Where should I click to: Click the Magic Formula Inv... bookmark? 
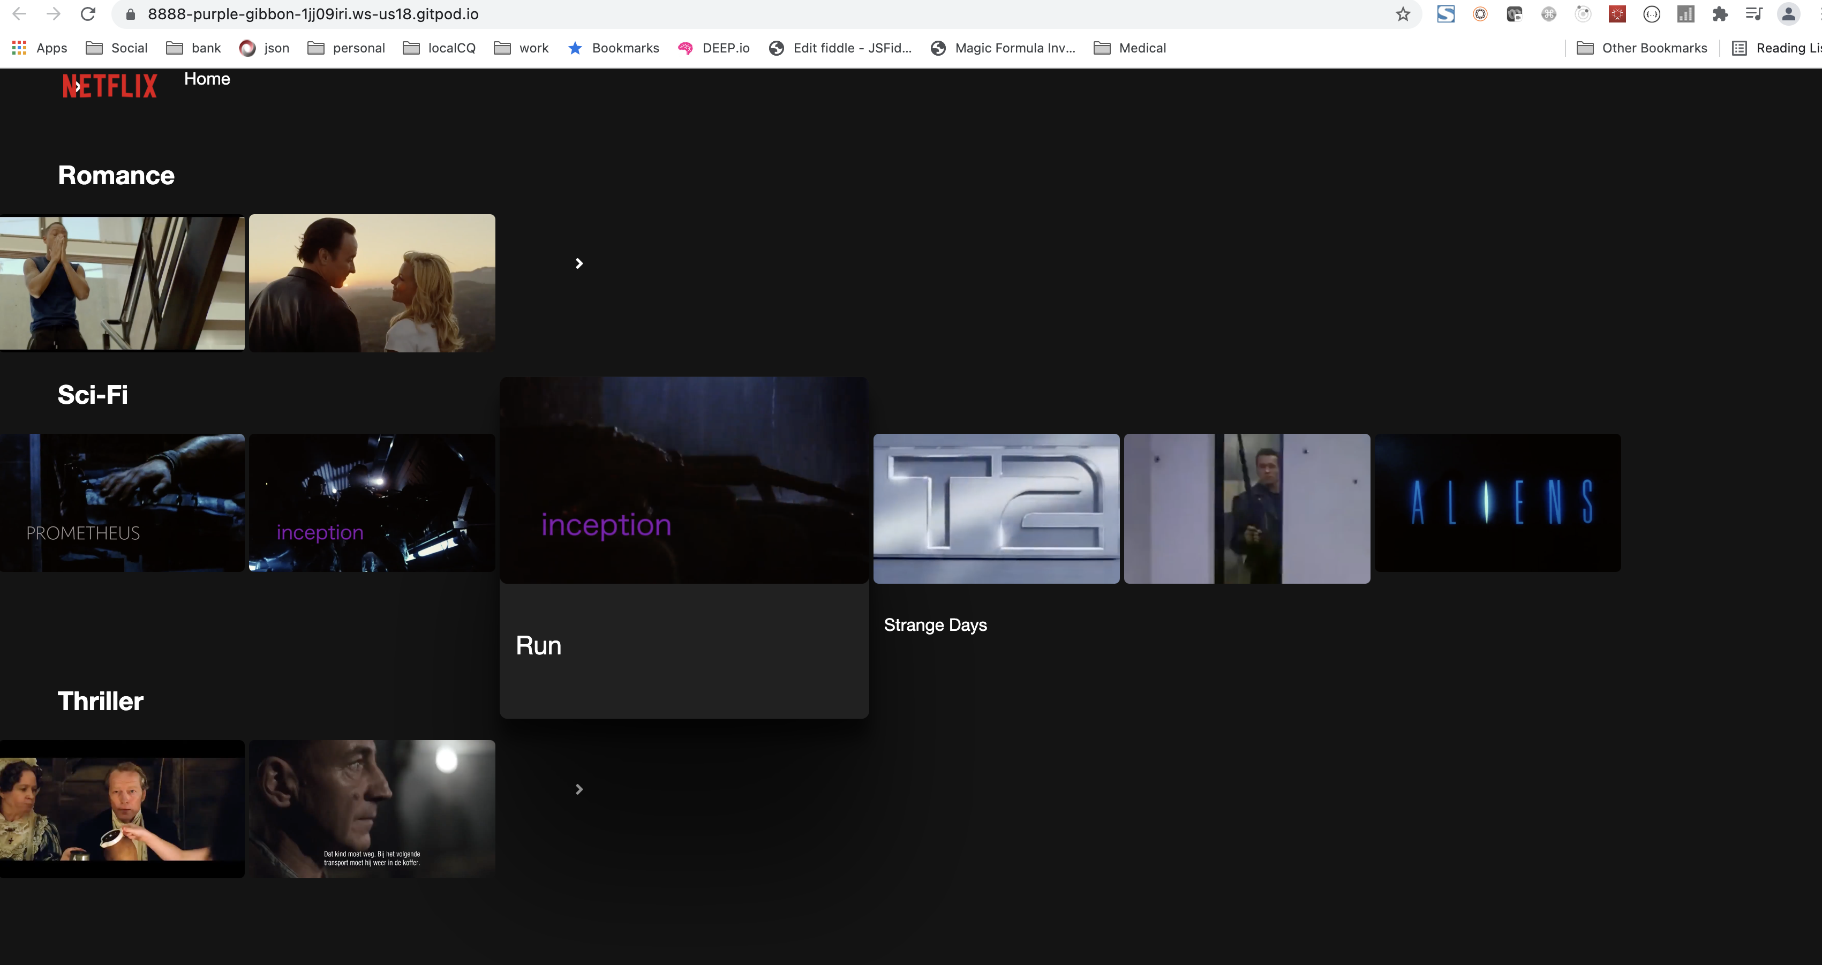click(1003, 48)
